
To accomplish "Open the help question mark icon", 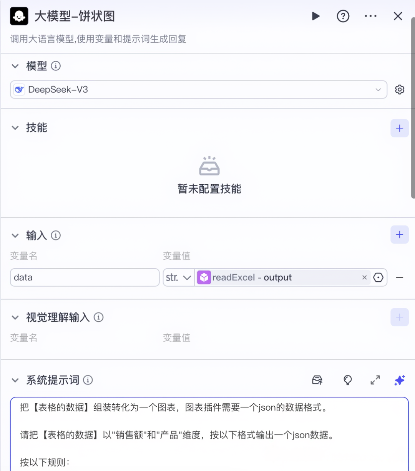I will coord(343,16).
